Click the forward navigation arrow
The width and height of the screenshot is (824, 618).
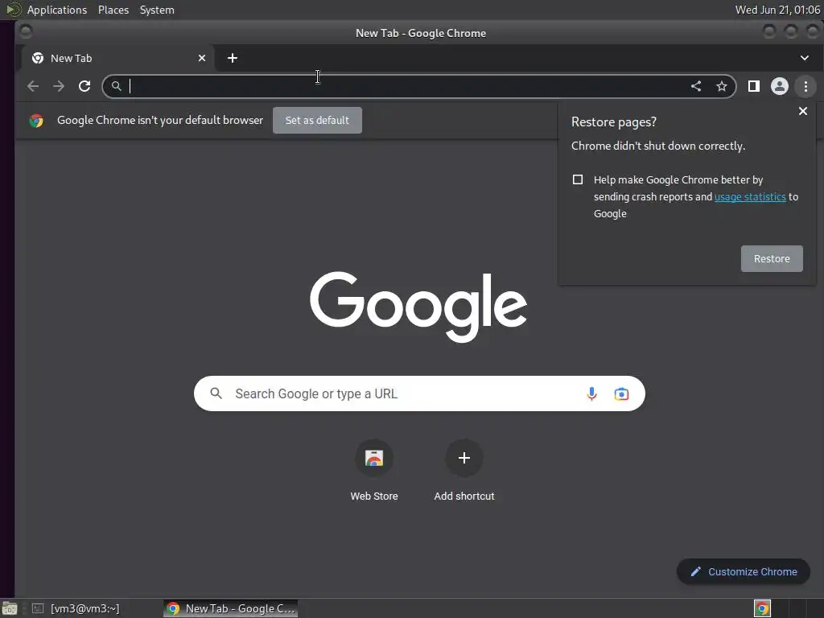[59, 86]
